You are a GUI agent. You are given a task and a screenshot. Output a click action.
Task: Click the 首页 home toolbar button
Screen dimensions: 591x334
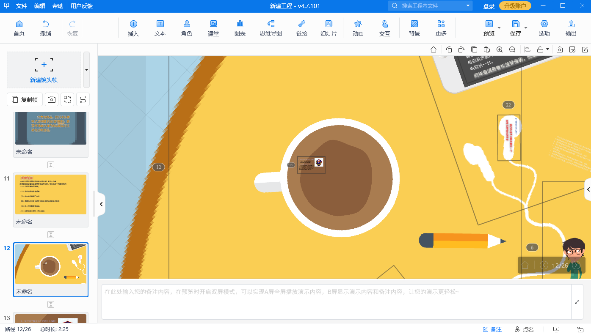click(19, 28)
